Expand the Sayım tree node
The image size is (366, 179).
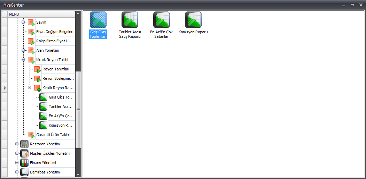[23, 22]
